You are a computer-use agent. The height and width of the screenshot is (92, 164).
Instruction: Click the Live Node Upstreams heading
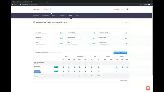(42, 53)
